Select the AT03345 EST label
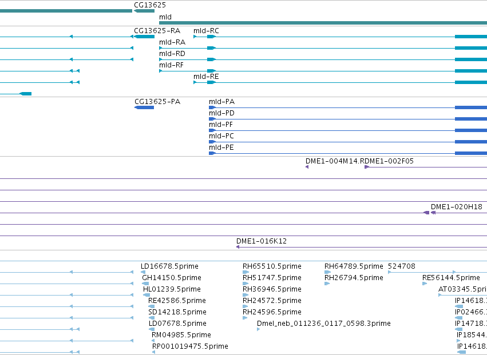Viewport: 487px width, 355px height. (462, 289)
